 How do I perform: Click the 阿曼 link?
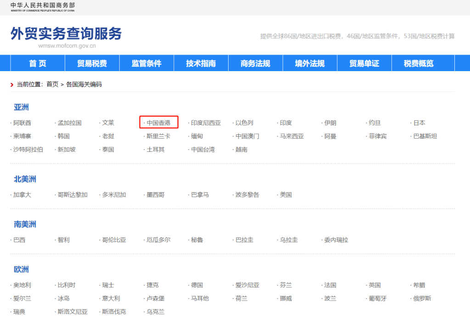[x=330, y=136]
